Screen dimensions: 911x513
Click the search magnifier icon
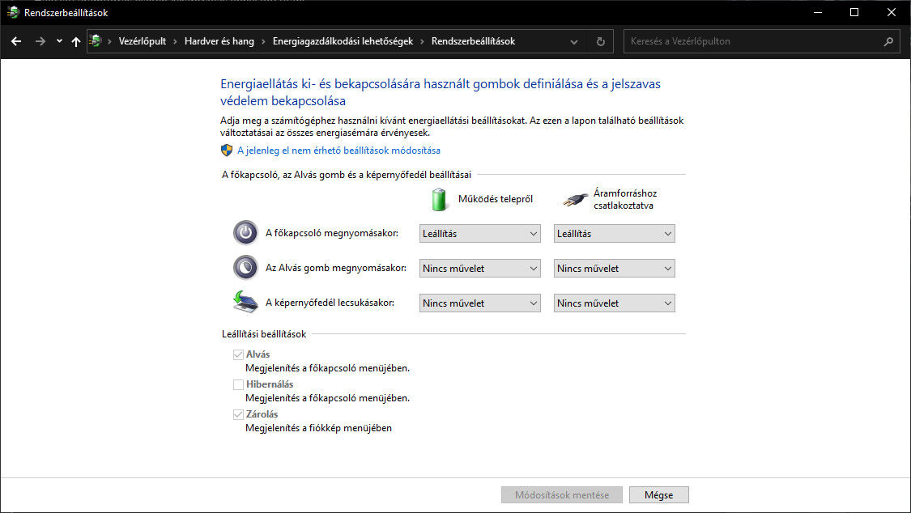coord(888,41)
